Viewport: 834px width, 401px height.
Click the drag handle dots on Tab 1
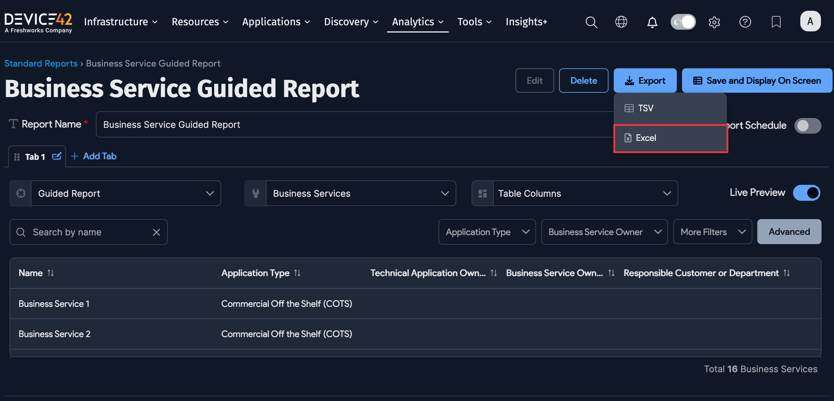point(17,157)
